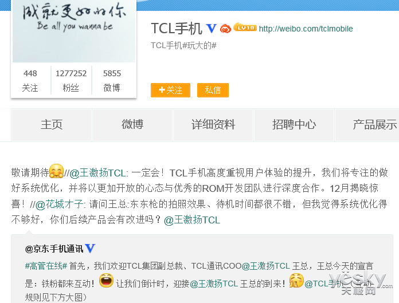Screen dimensions: 399x303
Task: Click the profile banner image thumbnail
Action: pyautogui.click(x=74, y=31)
